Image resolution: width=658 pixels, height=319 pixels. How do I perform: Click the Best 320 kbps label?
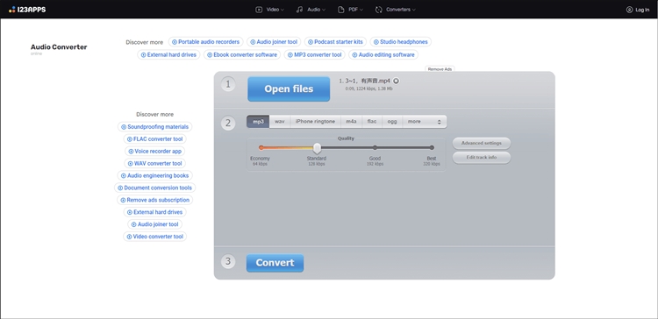click(432, 161)
